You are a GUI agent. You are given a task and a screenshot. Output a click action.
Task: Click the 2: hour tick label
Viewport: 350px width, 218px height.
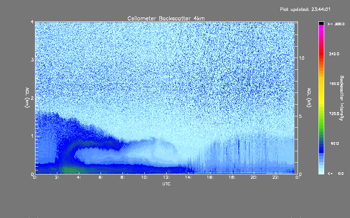(57, 177)
